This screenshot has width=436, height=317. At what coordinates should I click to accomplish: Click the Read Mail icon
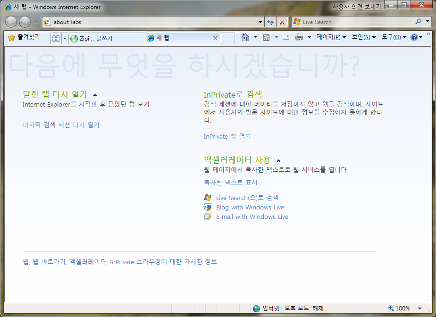coord(286,37)
